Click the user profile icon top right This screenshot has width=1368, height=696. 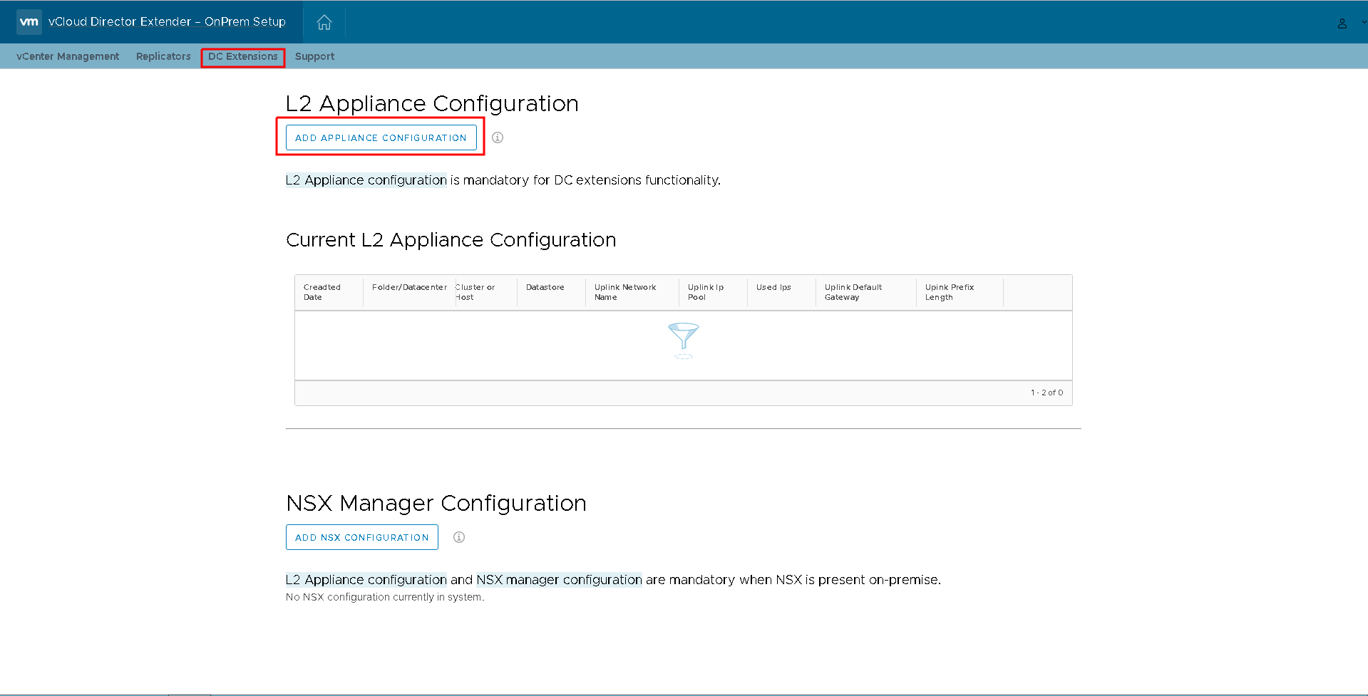[1341, 22]
